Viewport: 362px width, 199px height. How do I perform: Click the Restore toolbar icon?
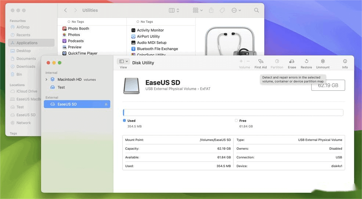click(x=306, y=61)
